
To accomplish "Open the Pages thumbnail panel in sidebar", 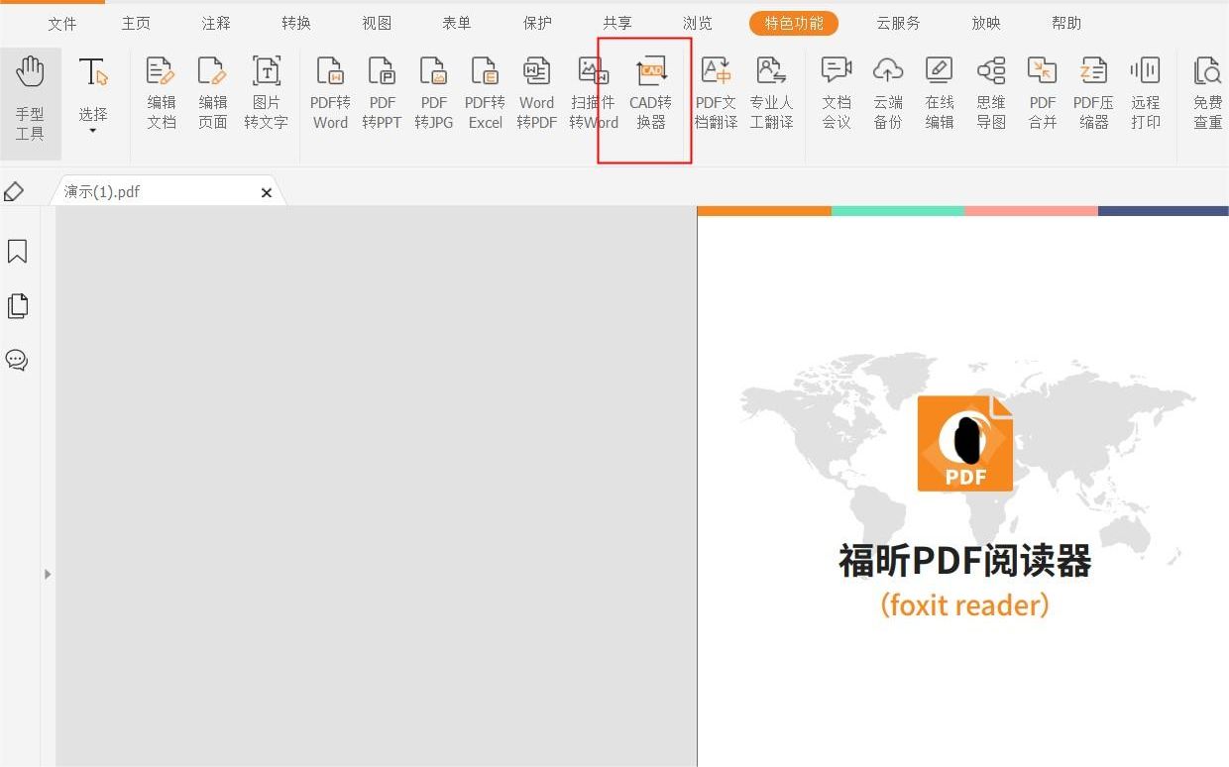I will tap(17, 306).
